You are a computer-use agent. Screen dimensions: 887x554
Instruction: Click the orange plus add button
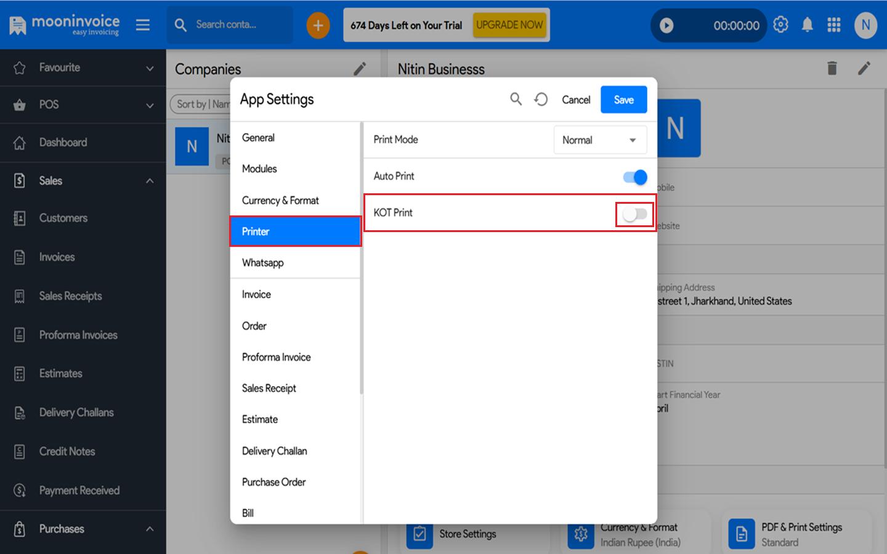coord(318,25)
